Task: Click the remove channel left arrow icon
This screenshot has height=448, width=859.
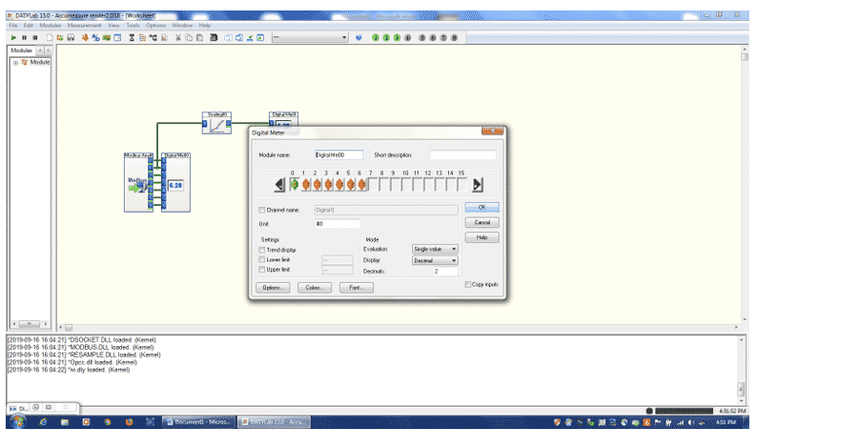Action: tap(279, 185)
